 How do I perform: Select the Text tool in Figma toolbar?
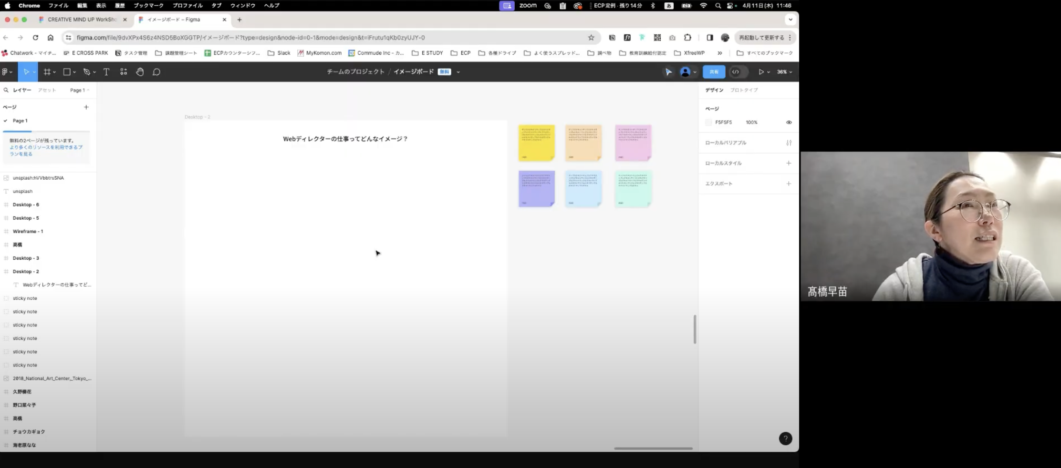(x=106, y=72)
